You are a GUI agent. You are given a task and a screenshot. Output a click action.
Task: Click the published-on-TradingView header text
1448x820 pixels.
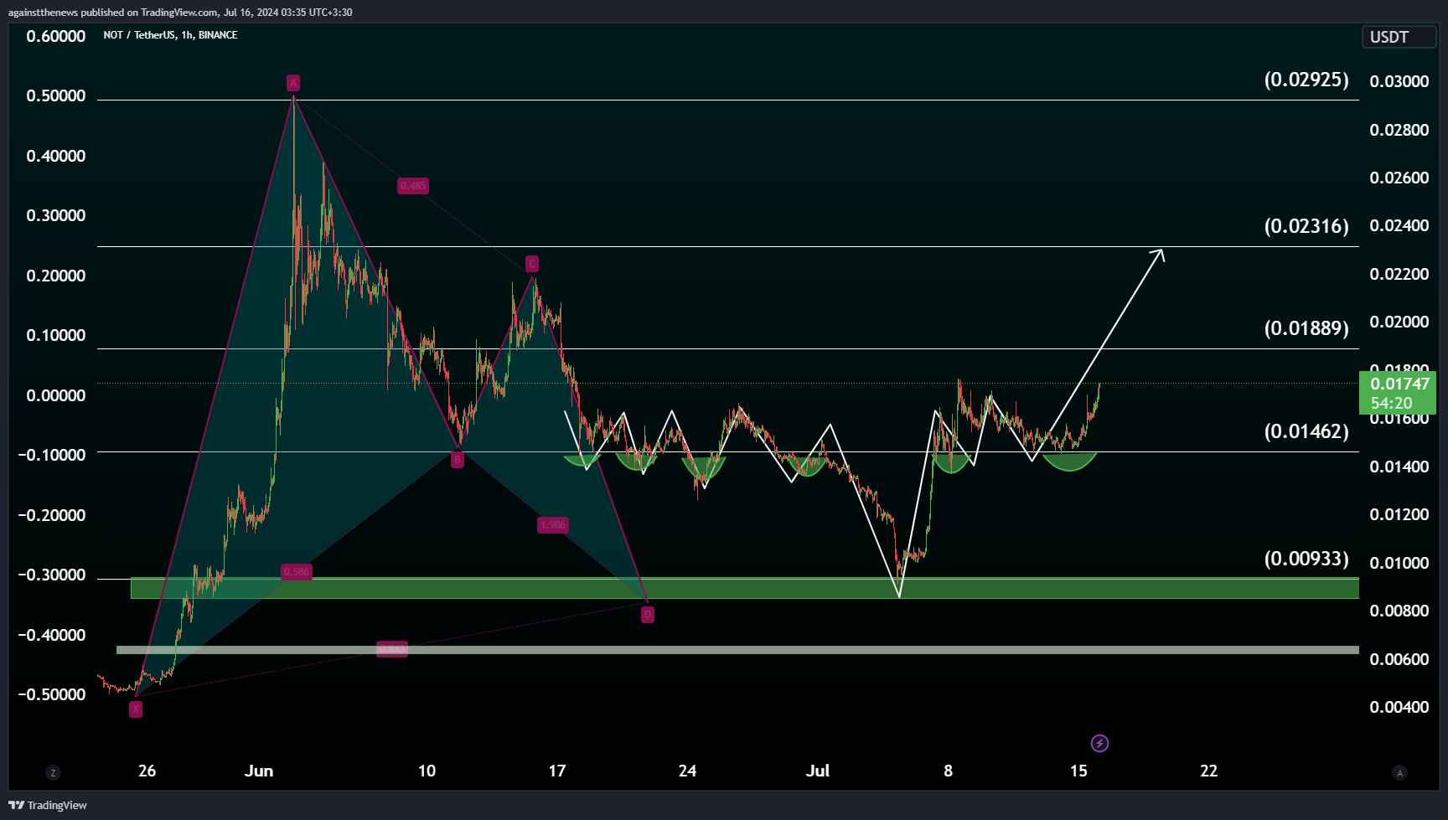[180, 13]
